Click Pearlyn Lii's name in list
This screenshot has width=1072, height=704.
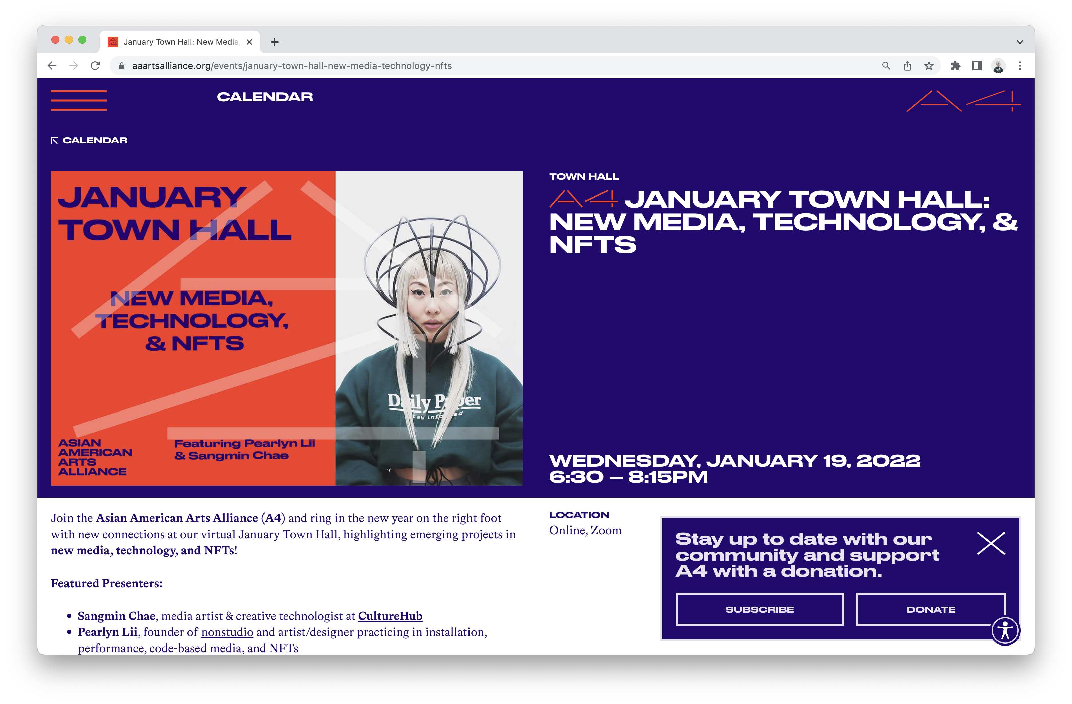[x=107, y=632]
